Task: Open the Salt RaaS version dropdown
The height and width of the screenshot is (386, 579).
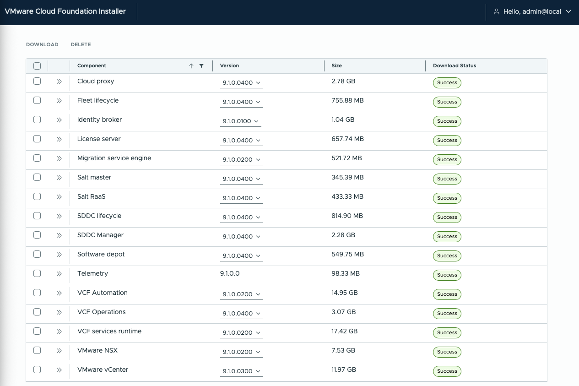Action: tap(242, 198)
